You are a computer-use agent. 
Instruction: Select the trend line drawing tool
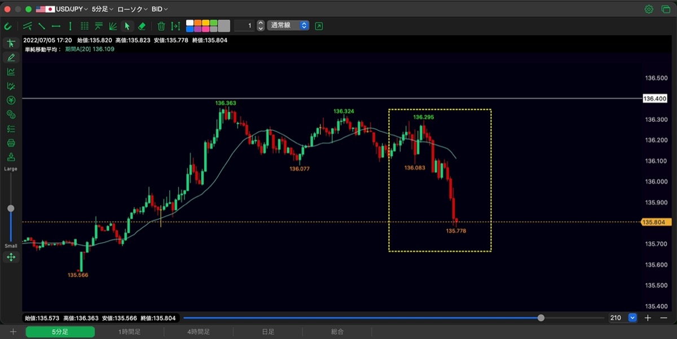[42, 26]
